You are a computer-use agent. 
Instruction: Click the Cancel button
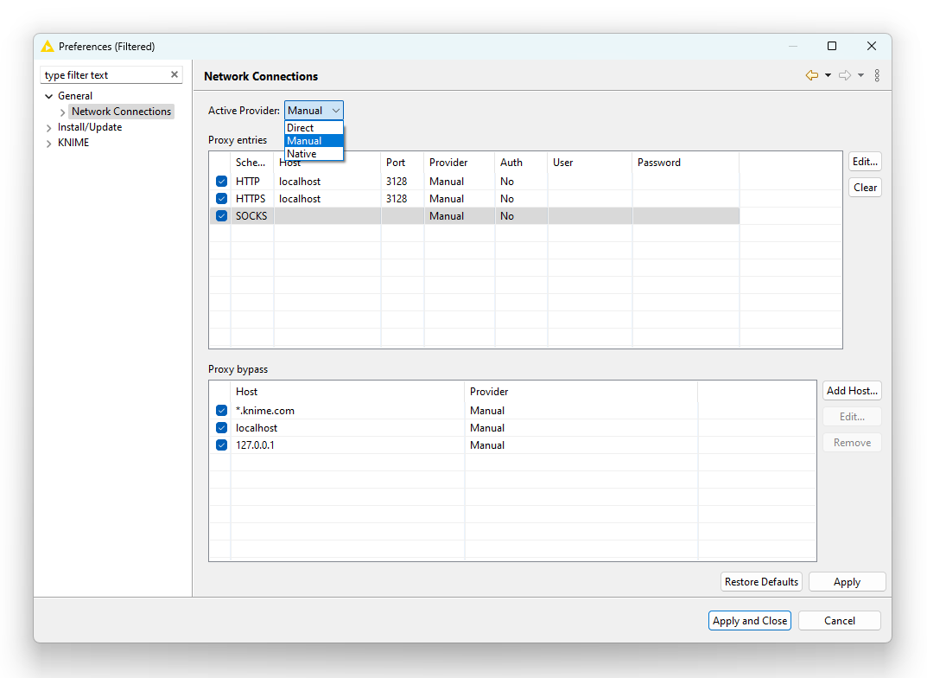click(840, 621)
